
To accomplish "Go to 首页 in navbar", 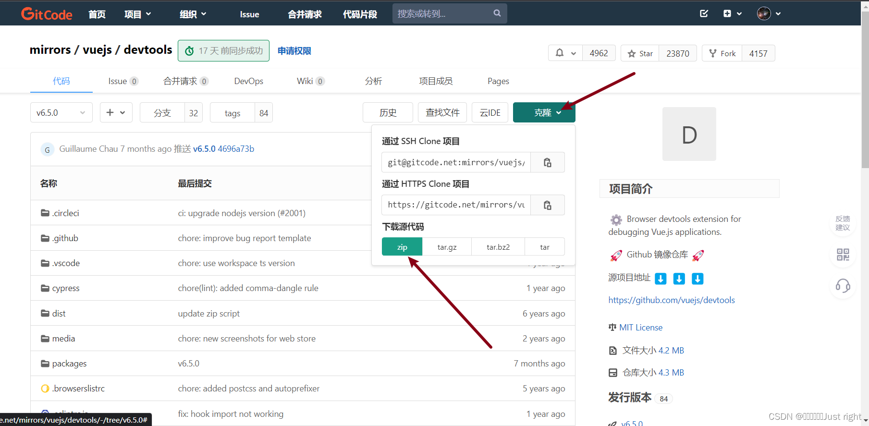I will 97,14.
